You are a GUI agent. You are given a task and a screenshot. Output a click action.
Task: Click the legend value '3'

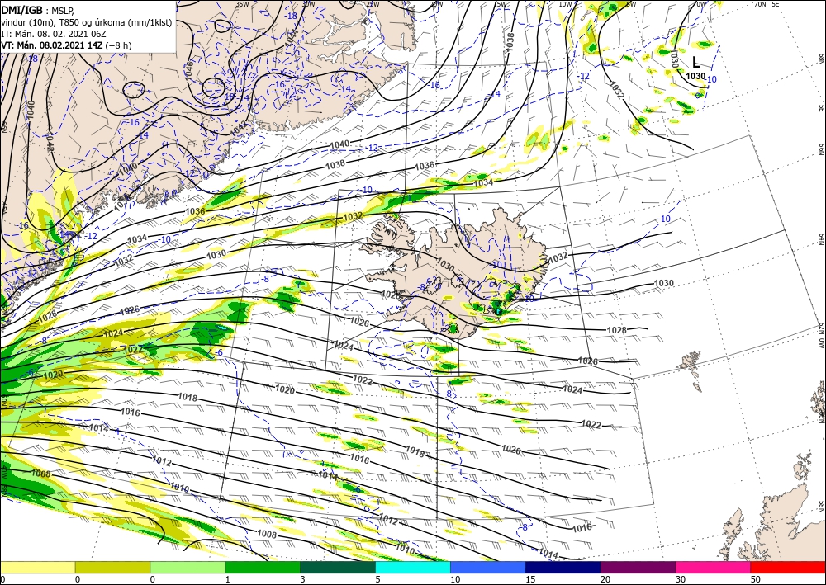click(x=302, y=579)
